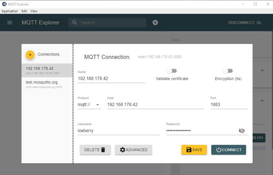
Task: Minimize the MQTT Explorer window
Action: (x=243, y=4)
